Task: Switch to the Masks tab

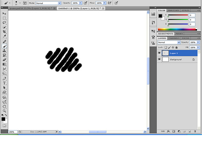Action: coord(179,33)
